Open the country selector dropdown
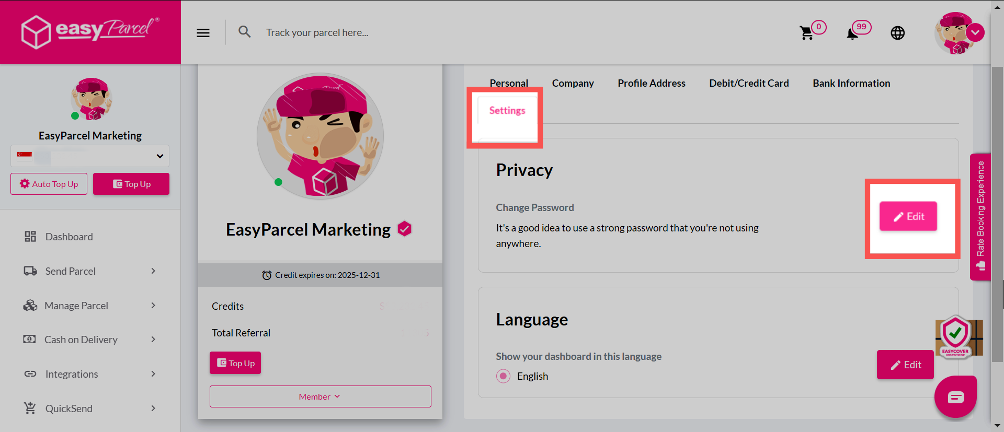Viewport: 1004px width, 432px height. [90, 156]
